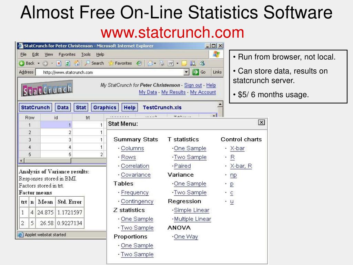Click in the Address URL field

[110, 72]
